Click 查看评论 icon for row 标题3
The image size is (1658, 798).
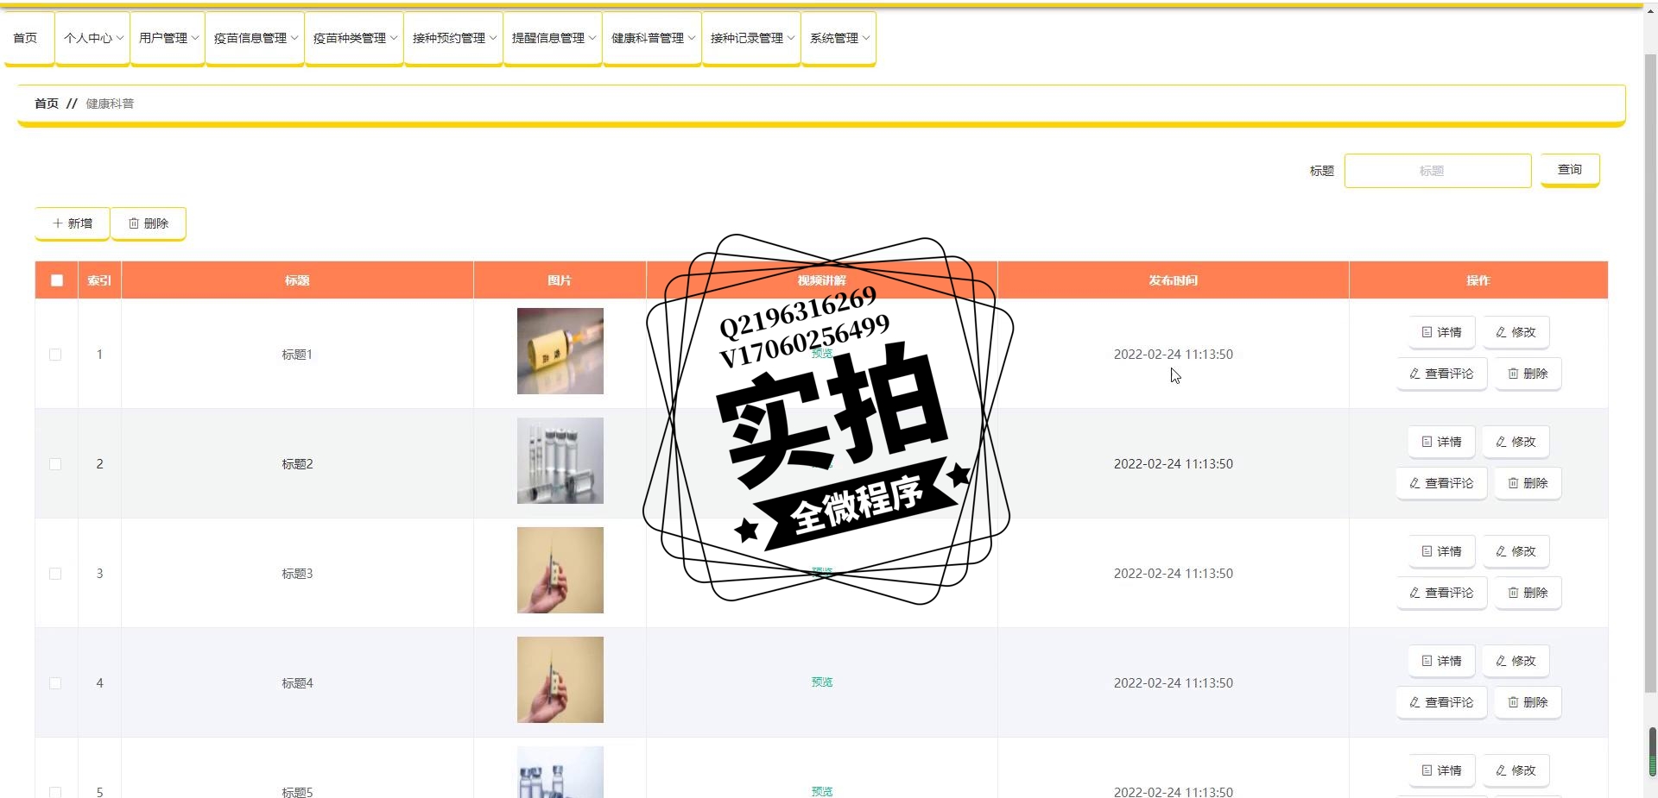pos(1414,593)
